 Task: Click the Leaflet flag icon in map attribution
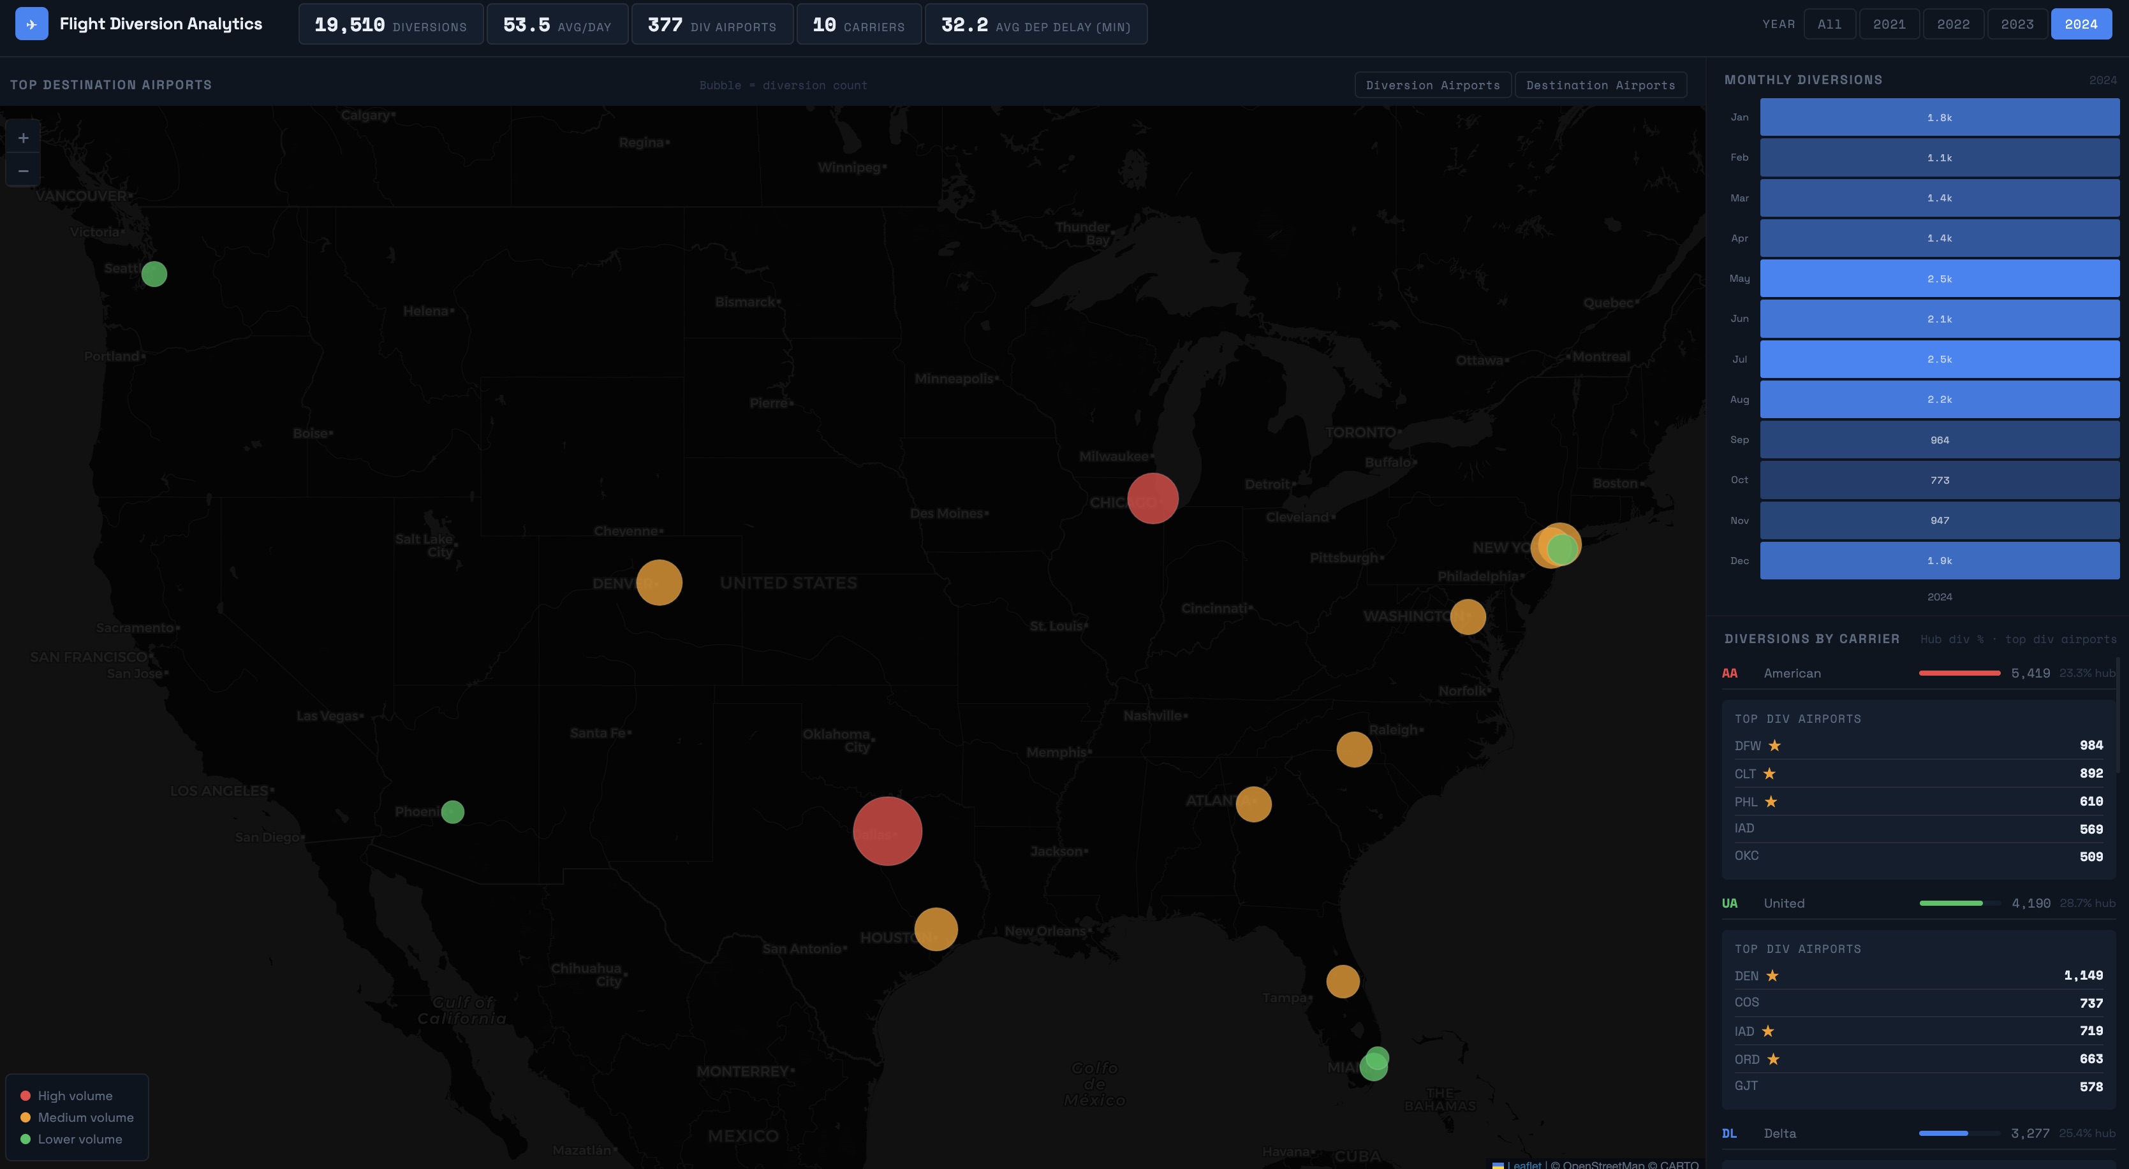pos(1499,1166)
